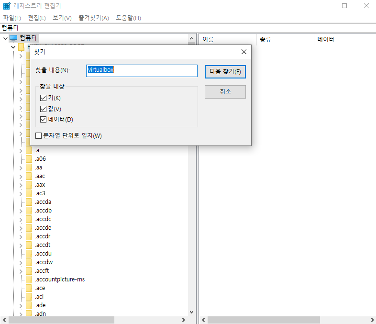Click the folder icon of .accdw key
The image size is (376, 324).
tap(29, 262)
